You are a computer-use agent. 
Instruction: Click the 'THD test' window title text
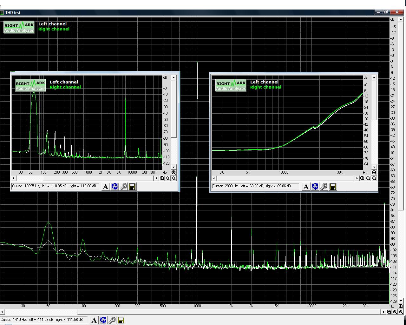13,13
